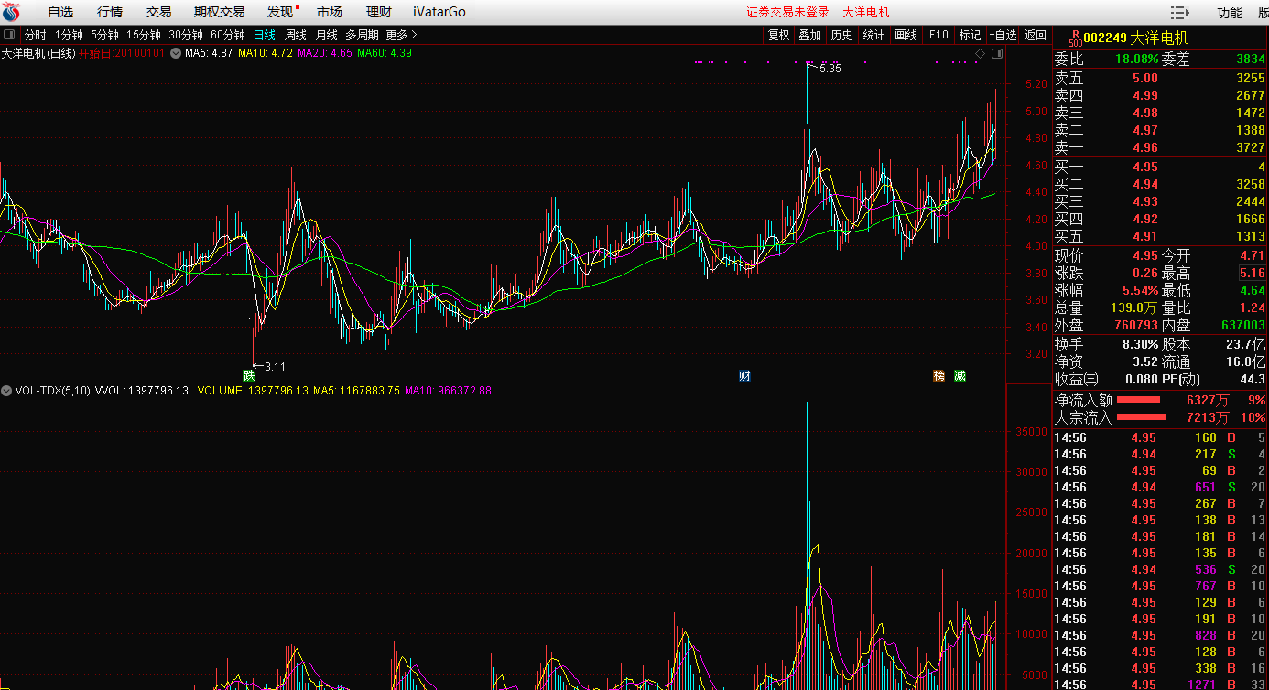
Task: Switch to 15分钟 period tab
Action: click(x=144, y=35)
